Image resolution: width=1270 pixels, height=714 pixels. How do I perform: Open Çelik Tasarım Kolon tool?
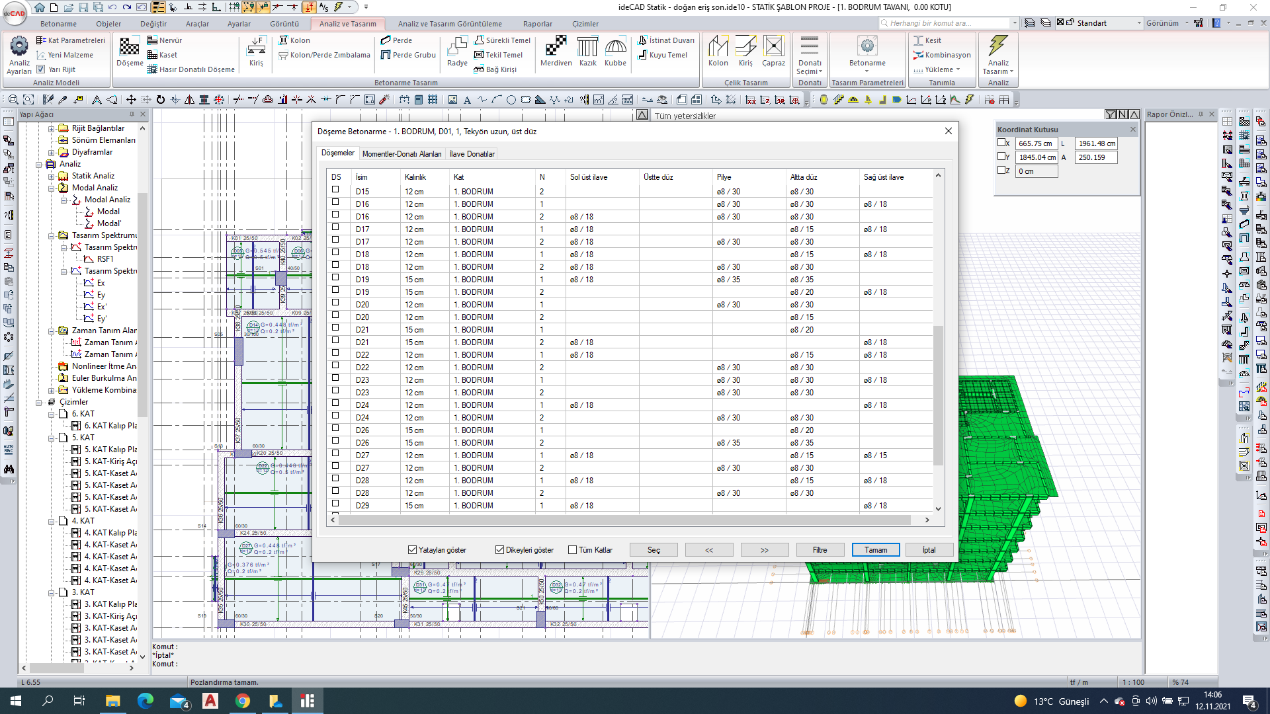[x=718, y=51]
